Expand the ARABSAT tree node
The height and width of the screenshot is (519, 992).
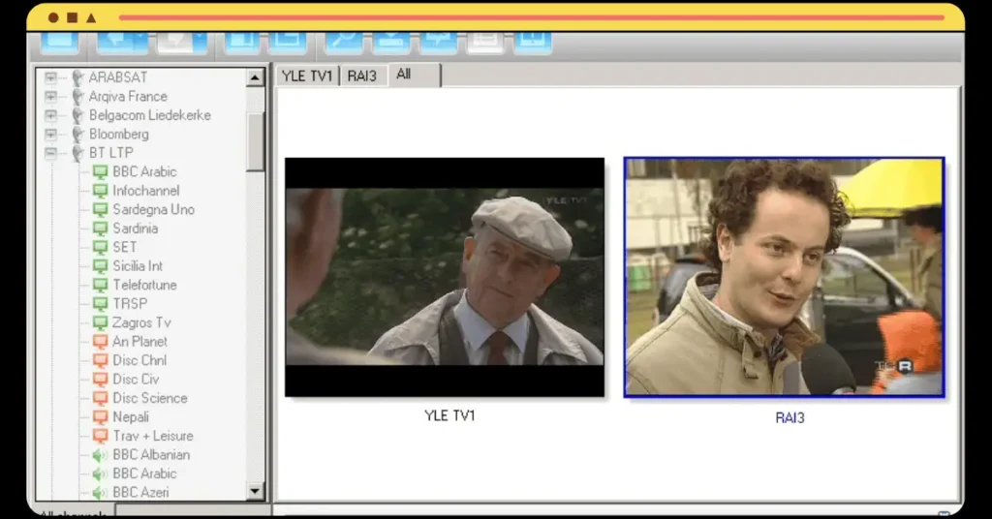coord(50,77)
